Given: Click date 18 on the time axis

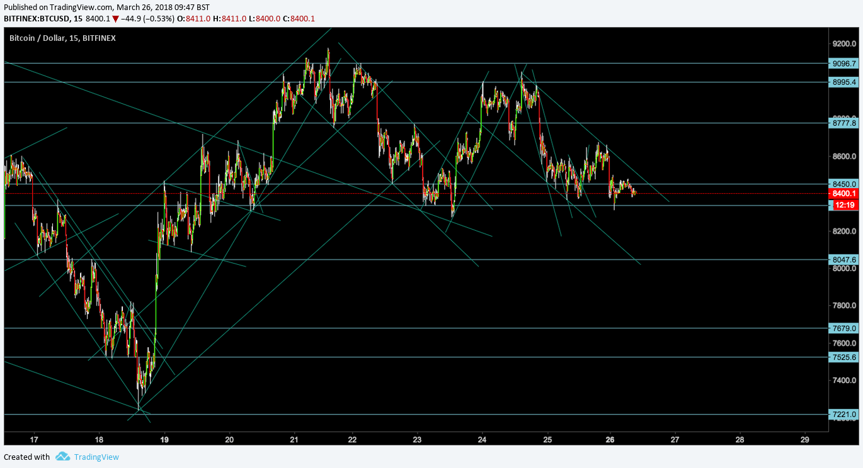Looking at the screenshot, I should click(99, 439).
